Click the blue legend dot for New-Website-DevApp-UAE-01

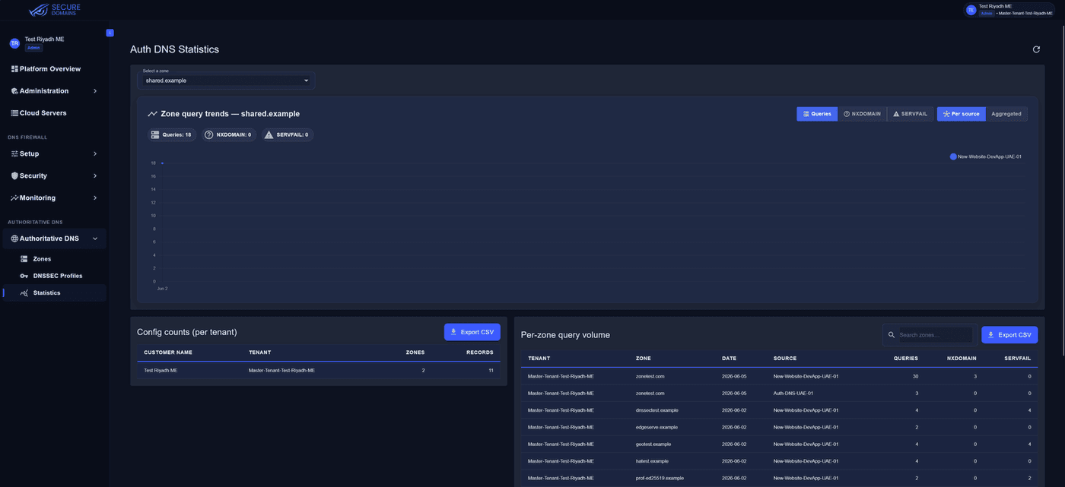(x=953, y=157)
